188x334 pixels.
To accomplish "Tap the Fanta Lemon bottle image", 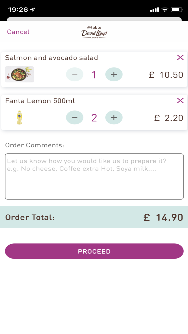I will (x=20, y=118).
